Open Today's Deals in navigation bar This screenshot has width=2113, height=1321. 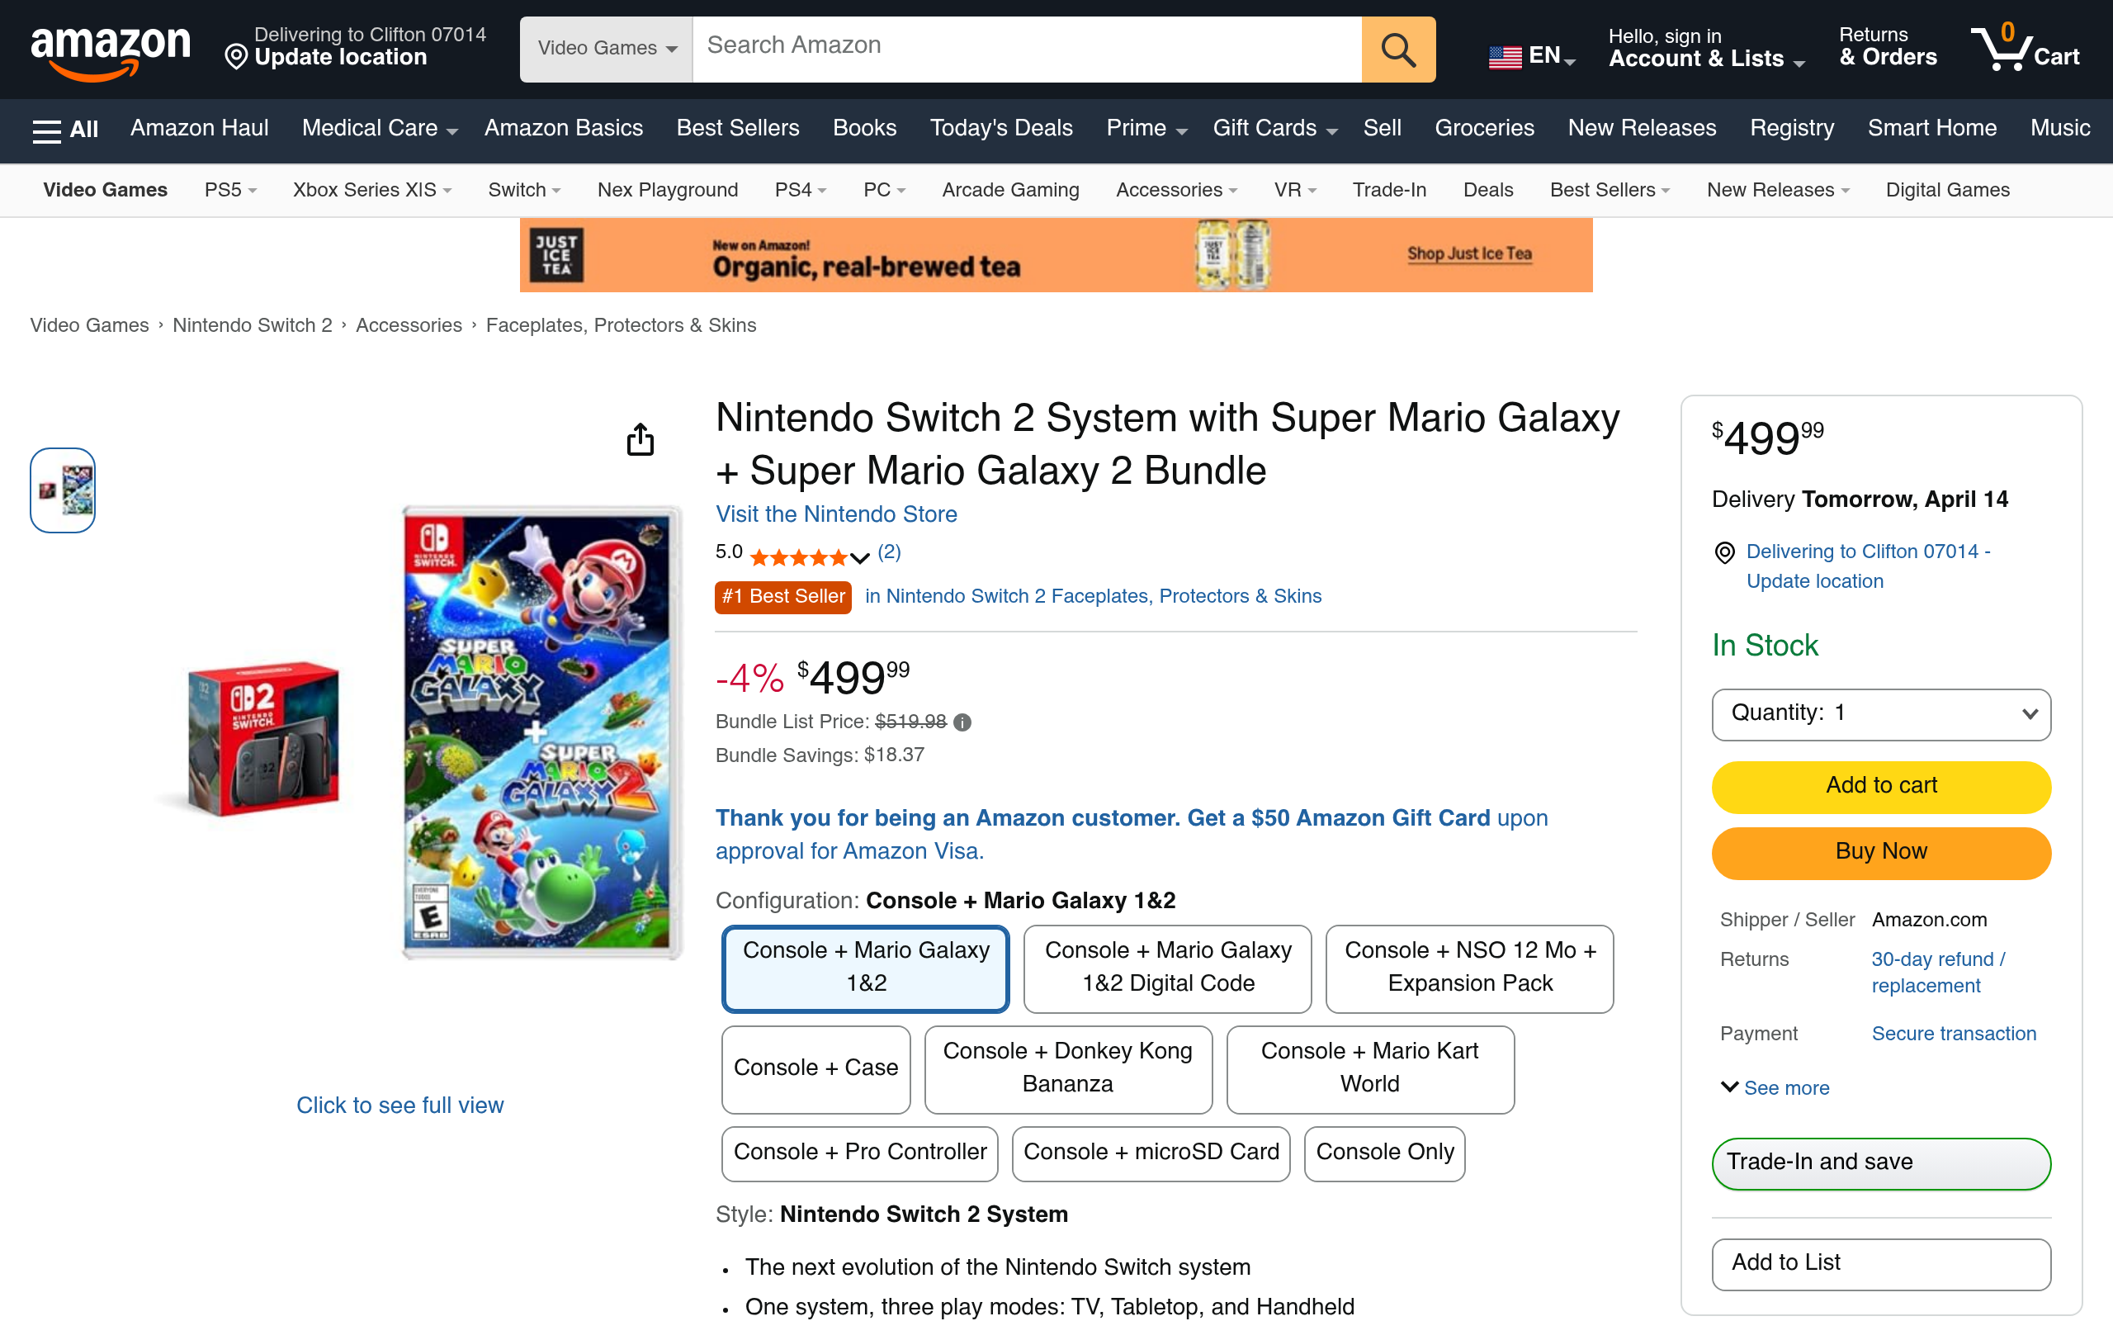1000,129
